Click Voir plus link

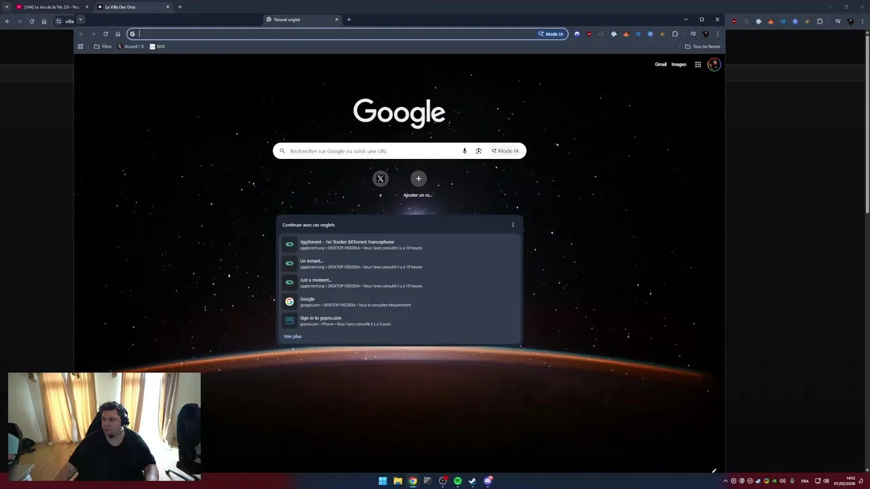tap(292, 336)
